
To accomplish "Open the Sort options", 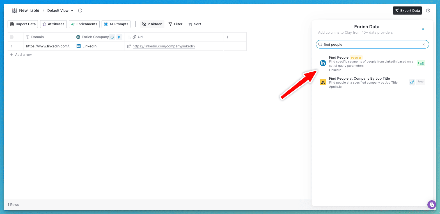I will pos(195,24).
